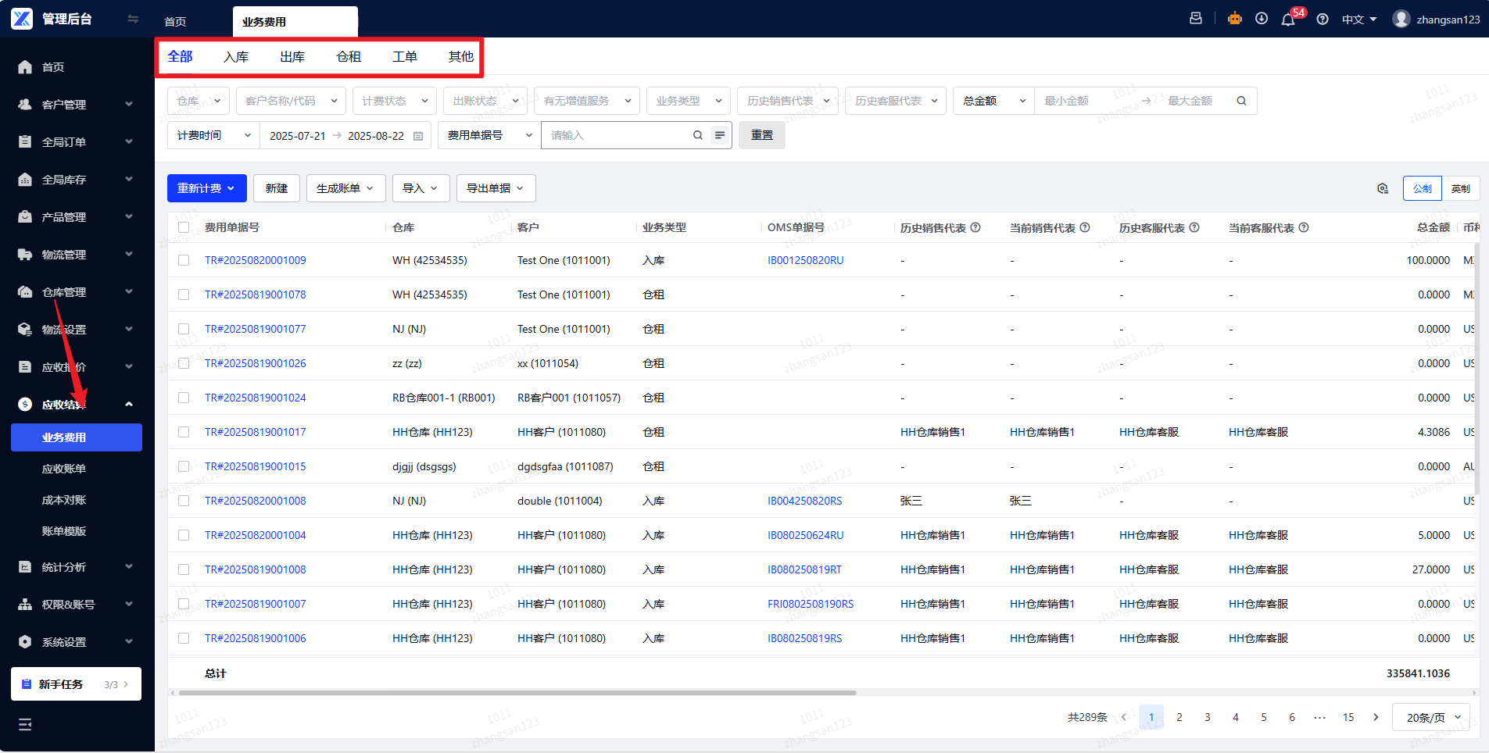
Task: Collapse the sidebar using the top toggle icon
Action: point(133,19)
